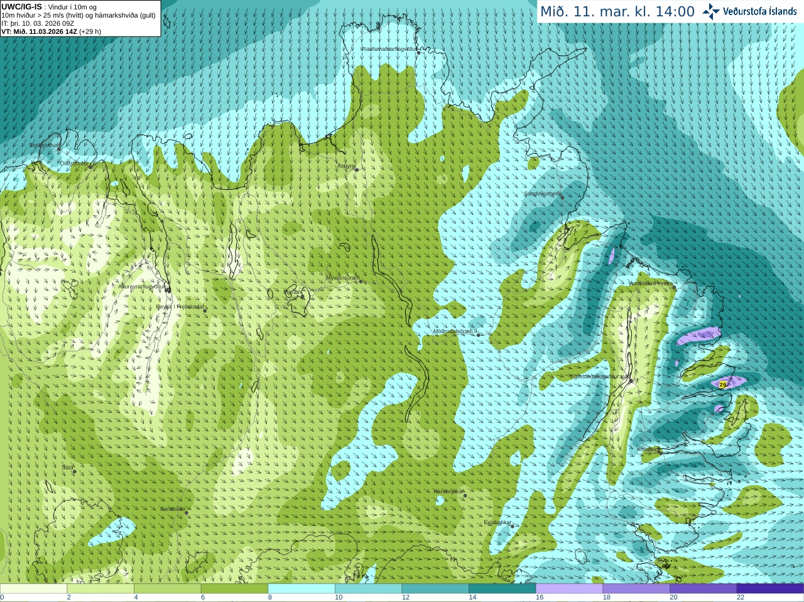The height and width of the screenshot is (602, 804).
Task: Select the Vatnsskarð eystra station marker
Action: (x=675, y=287)
